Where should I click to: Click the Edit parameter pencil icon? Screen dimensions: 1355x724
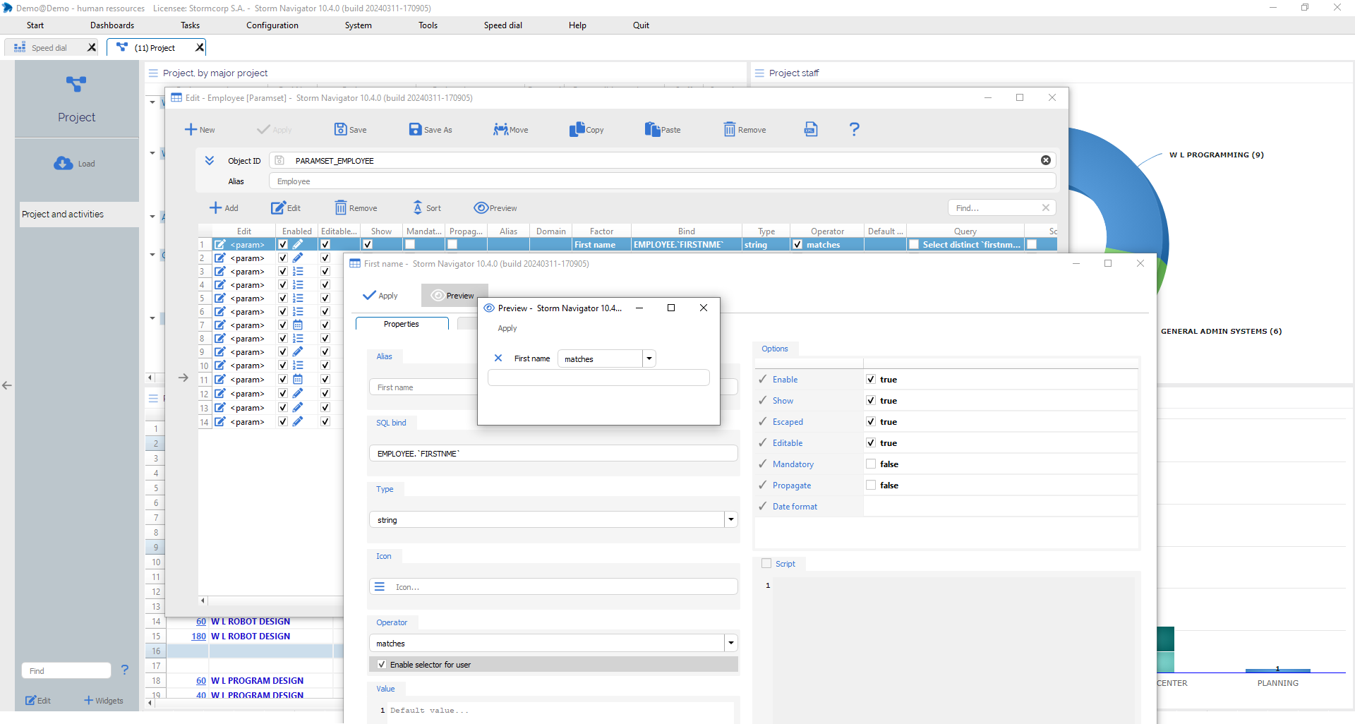(x=278, y=207)
